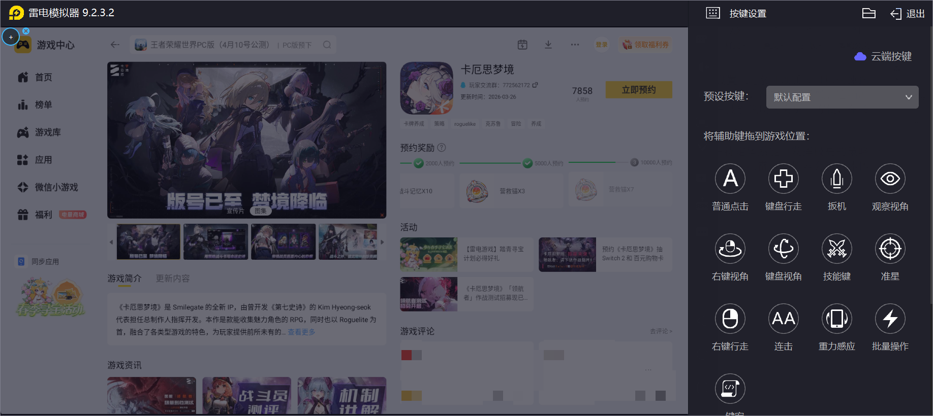The height and width of the screenshot is (416, 933).
Task: Click the 卡厄思梦境 game icon
Action: click(427, 88)
